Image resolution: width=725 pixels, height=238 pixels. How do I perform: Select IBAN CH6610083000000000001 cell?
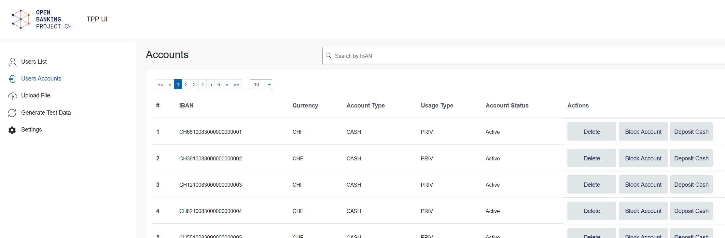210,132
